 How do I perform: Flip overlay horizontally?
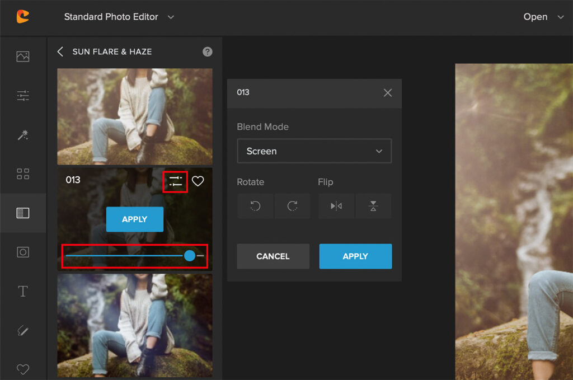tap(336, 206)
